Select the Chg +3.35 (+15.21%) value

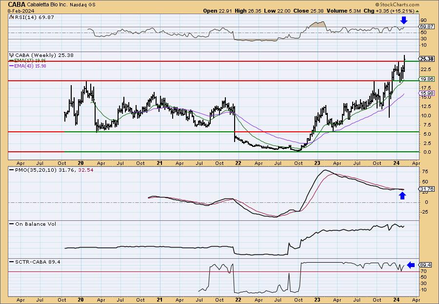click(389, 11)
